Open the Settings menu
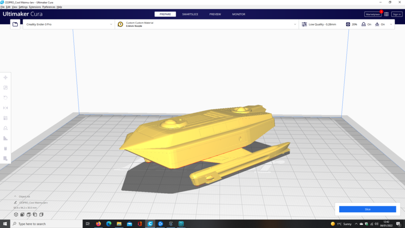 click(x=23, y=7)
